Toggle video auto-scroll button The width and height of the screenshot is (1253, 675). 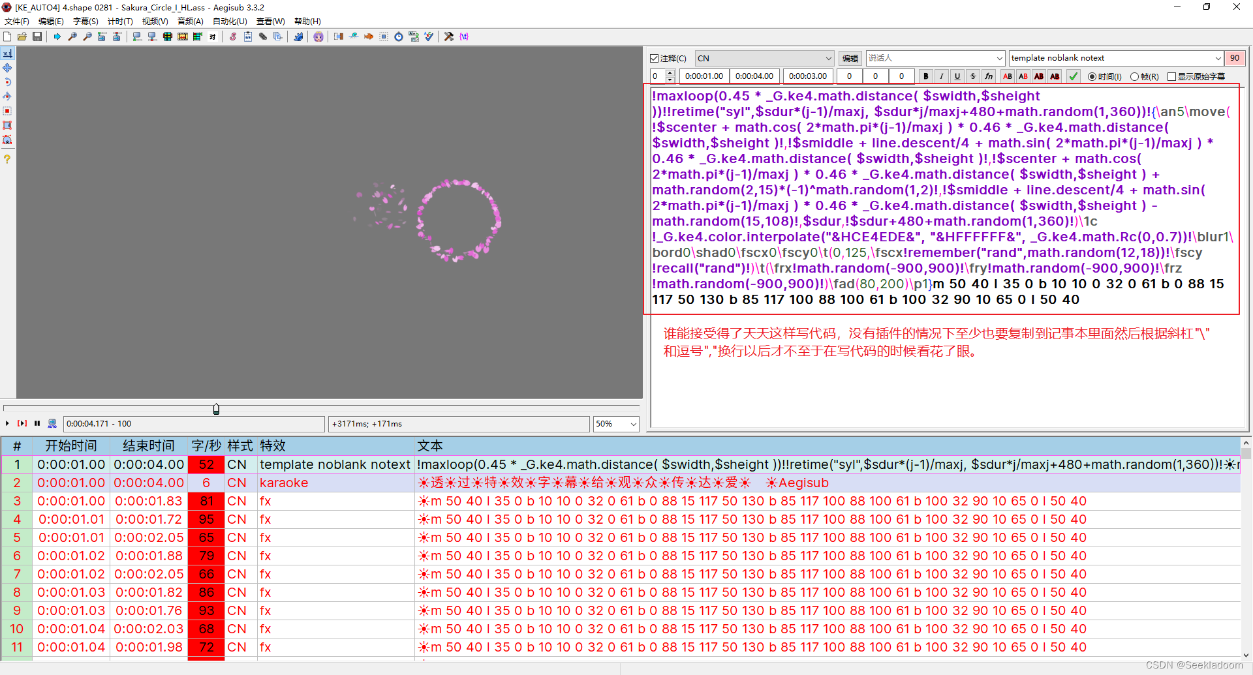tap(52, 423)
